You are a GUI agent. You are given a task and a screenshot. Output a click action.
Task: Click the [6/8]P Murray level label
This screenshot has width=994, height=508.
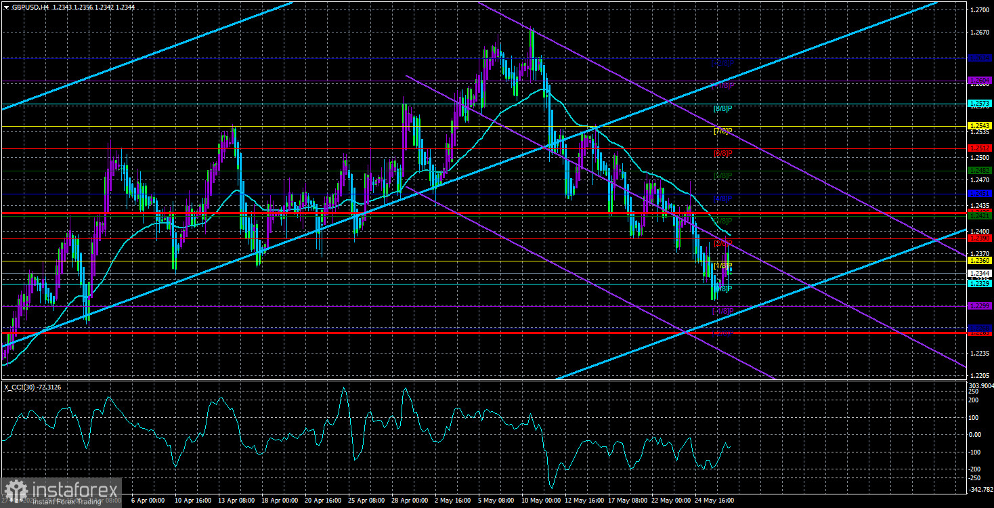pyautogui.click(x=722, y=153)
